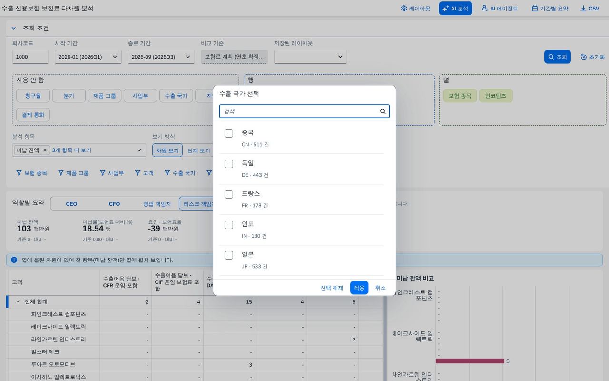Check the 프랑스 country checkbox
The image size is (609, 381).
pos(229,194)
